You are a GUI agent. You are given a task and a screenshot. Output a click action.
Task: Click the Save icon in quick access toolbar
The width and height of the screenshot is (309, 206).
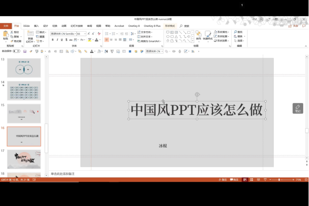[x=25, y=51]
